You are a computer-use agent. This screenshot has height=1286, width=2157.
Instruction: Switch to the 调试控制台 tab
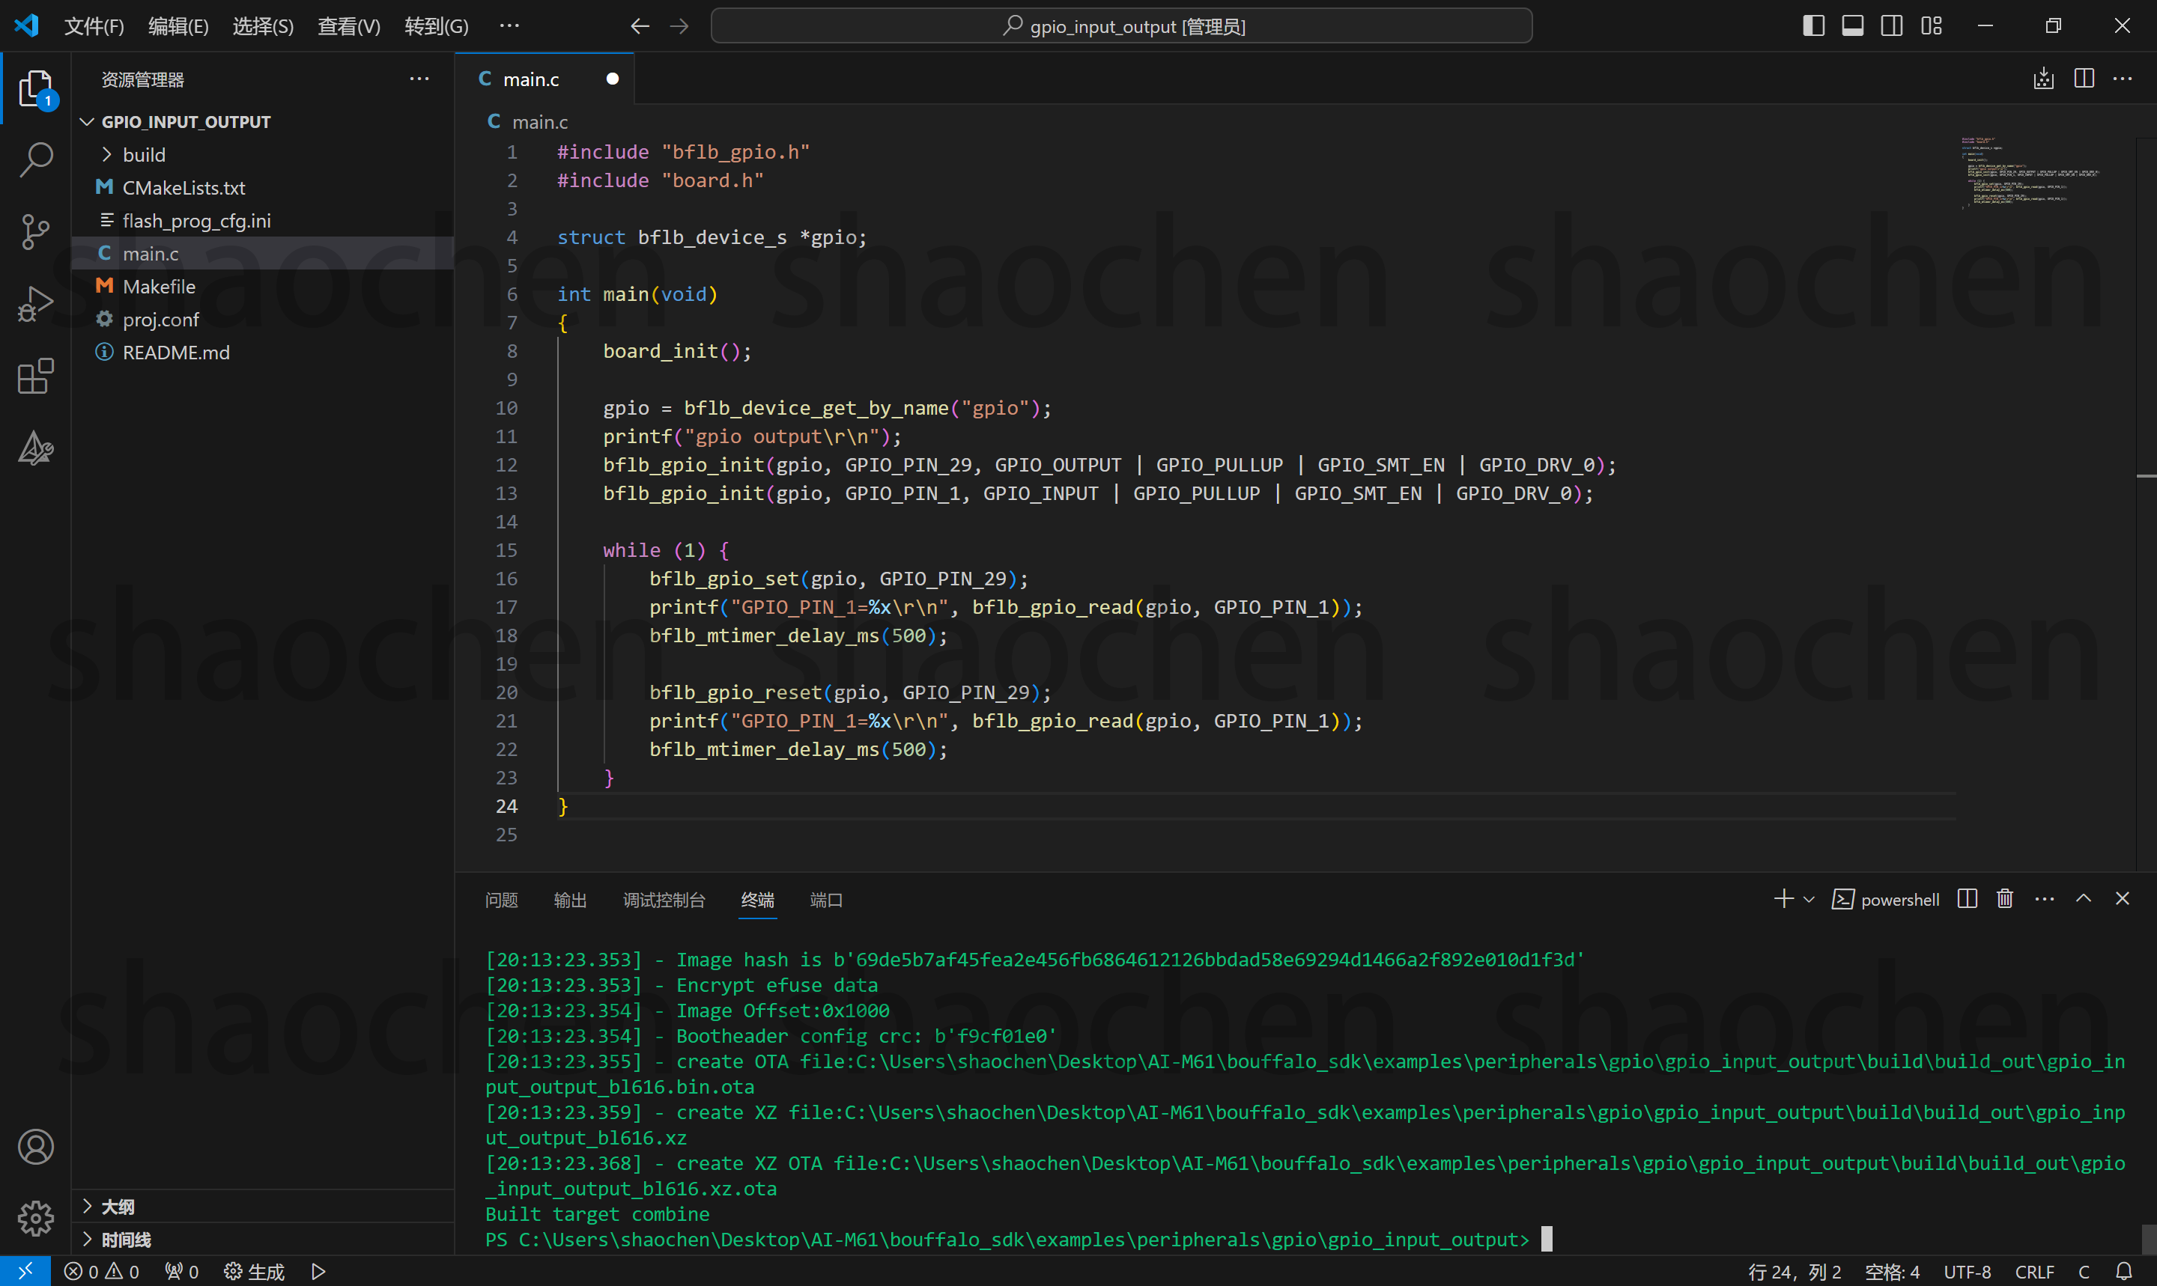coord(664,900)
